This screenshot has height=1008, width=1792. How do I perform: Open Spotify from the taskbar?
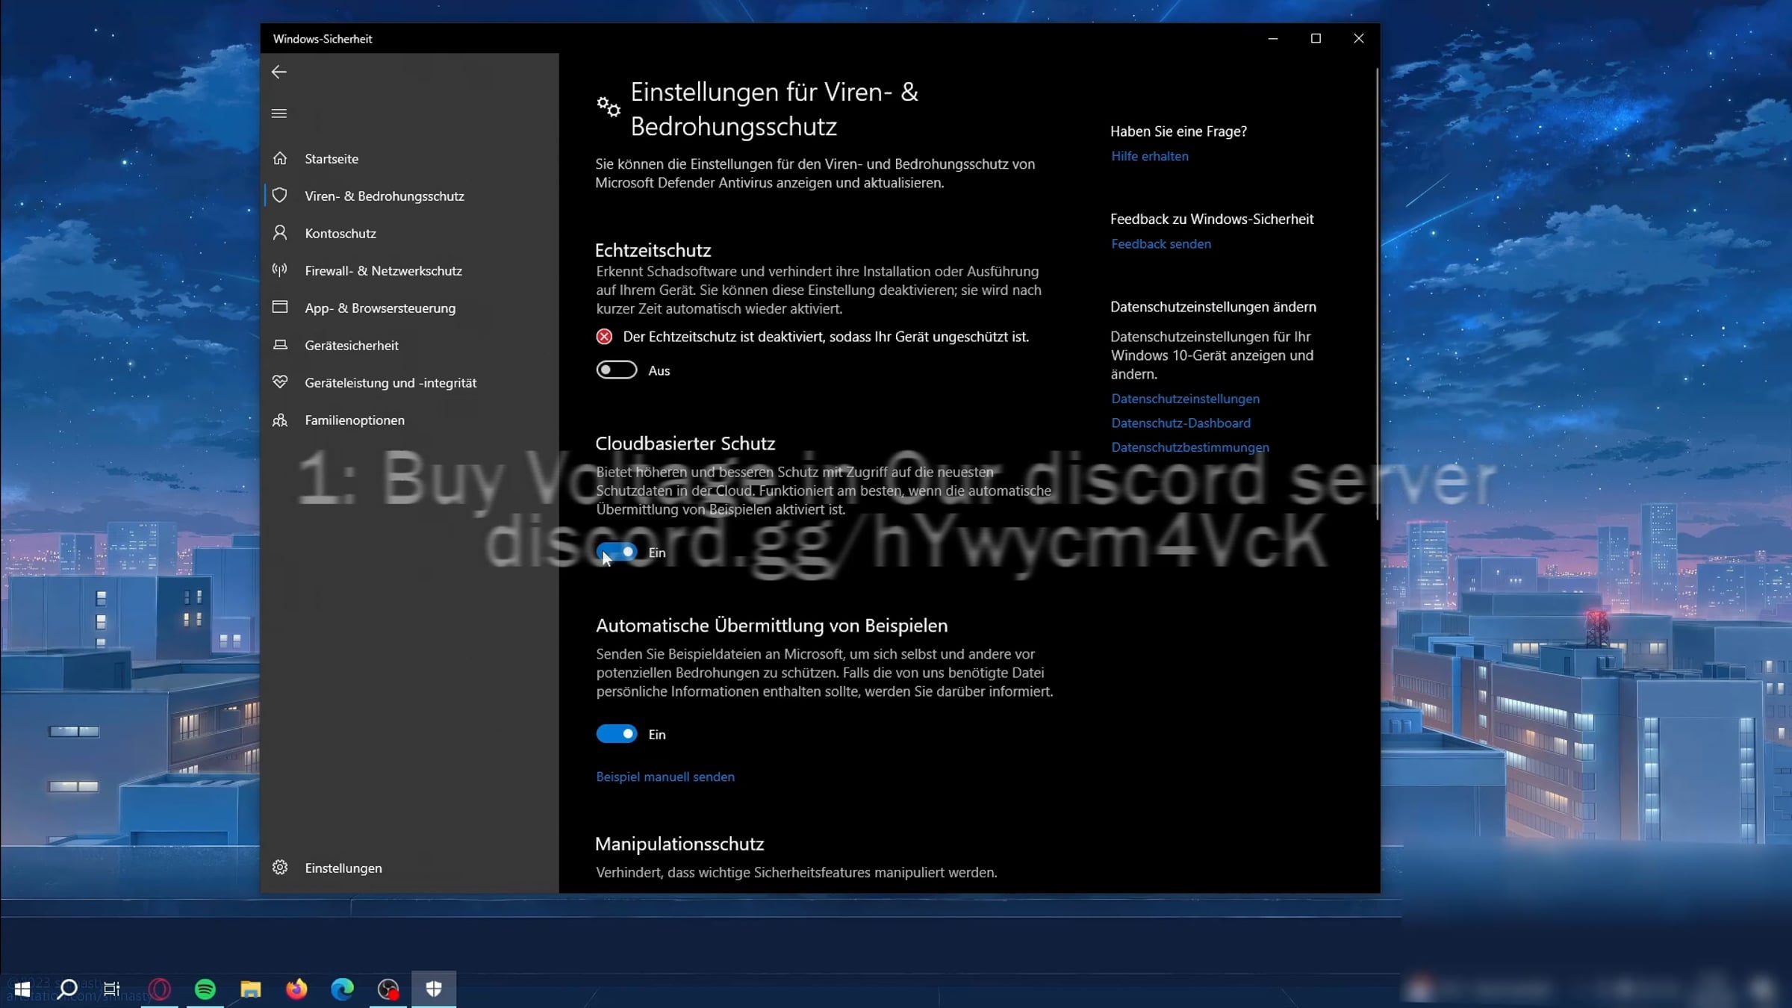point(205,989)
